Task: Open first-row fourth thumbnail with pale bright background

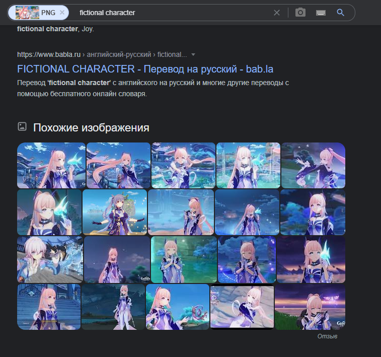Action: pyautogui.click(x=248, y=165)
